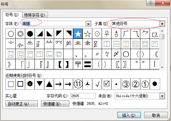The height and width of the screenshot is (121, 171).
Task: Click the 自动更正(A)... button
Action: coord(21,103)
